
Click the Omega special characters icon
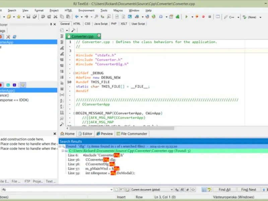[161, 16]
